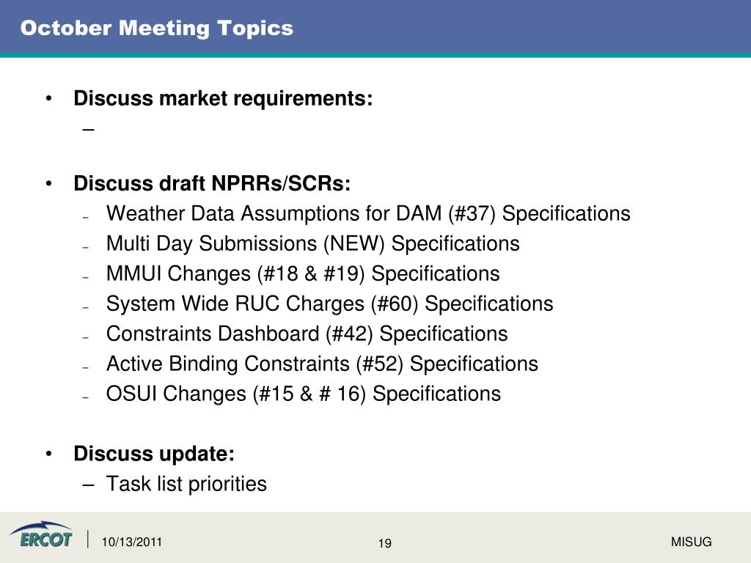Click MMUI Changes (#18 & #19) Specifications
This screenshot has width=751, height=563.
click(303, 274)
